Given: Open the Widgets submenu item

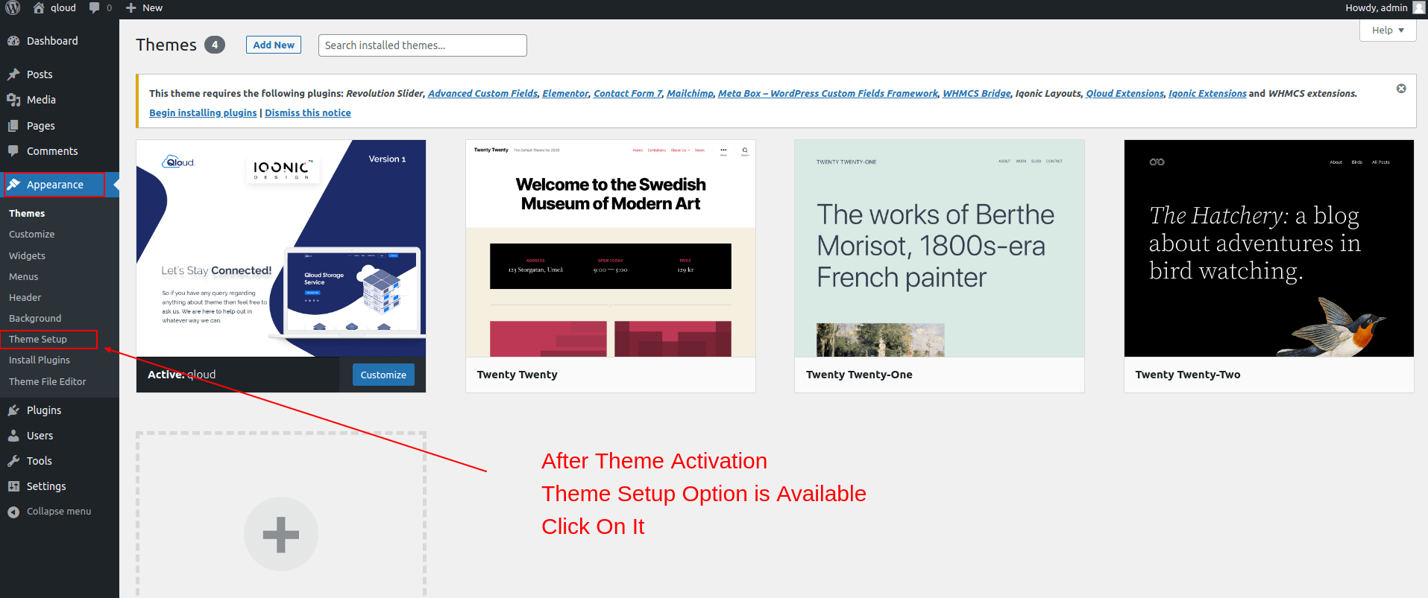Looking at the screenshot, I should [28, 255].
